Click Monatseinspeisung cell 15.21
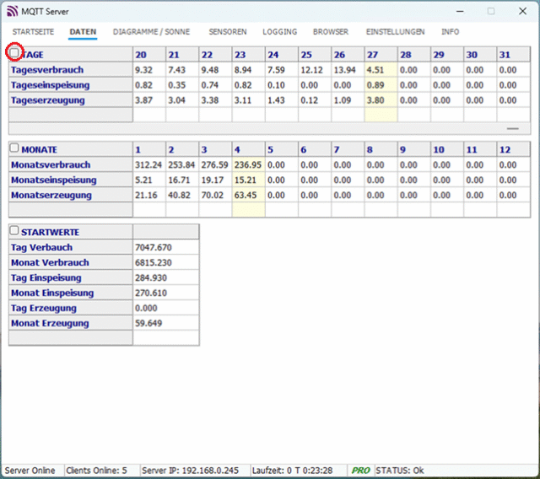This screenshot has width=540, height=479. click(x=248, y=180)
